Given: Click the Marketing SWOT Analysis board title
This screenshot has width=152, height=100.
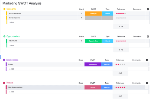Looking at the screenshot, I should pos(22,3).
